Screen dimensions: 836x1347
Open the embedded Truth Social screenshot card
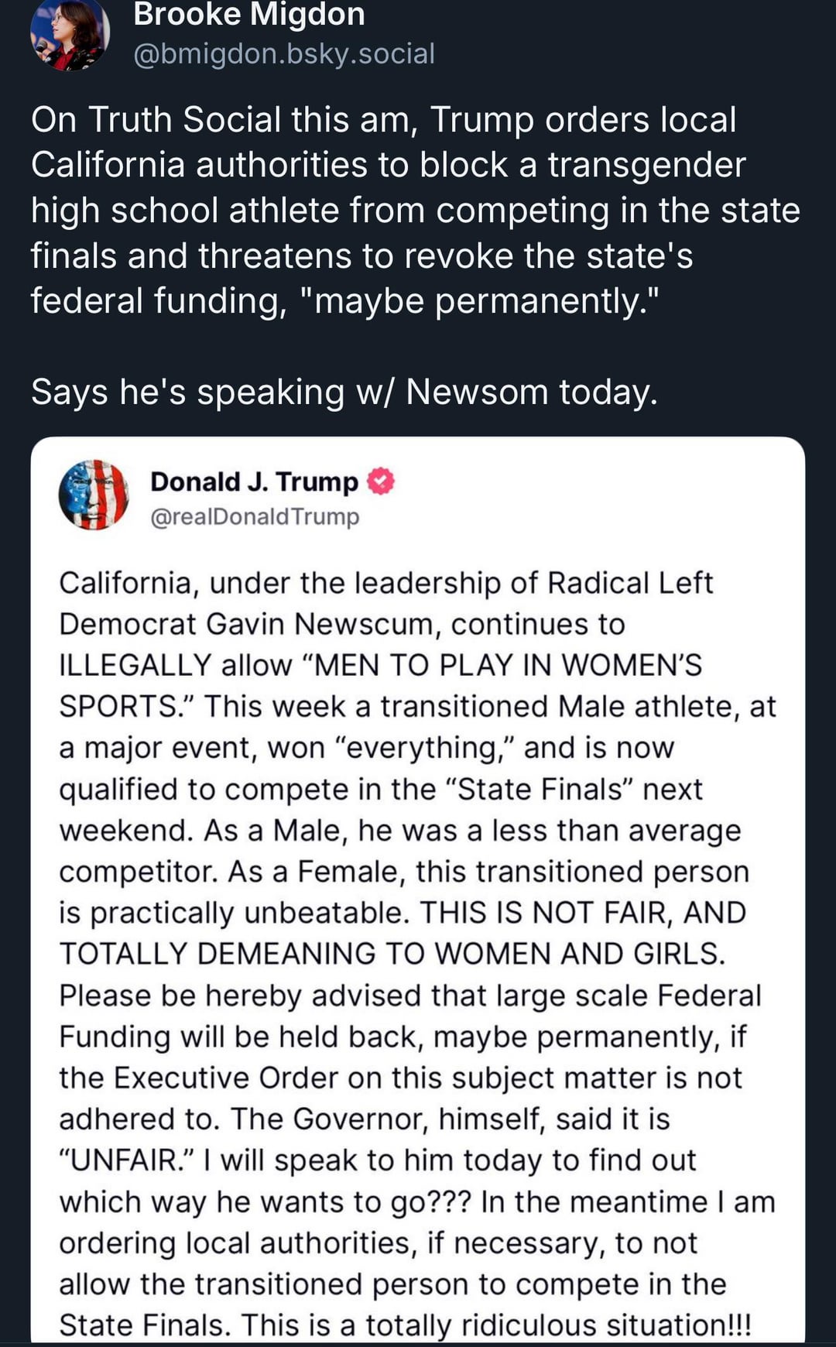click(x=418, y=889)
